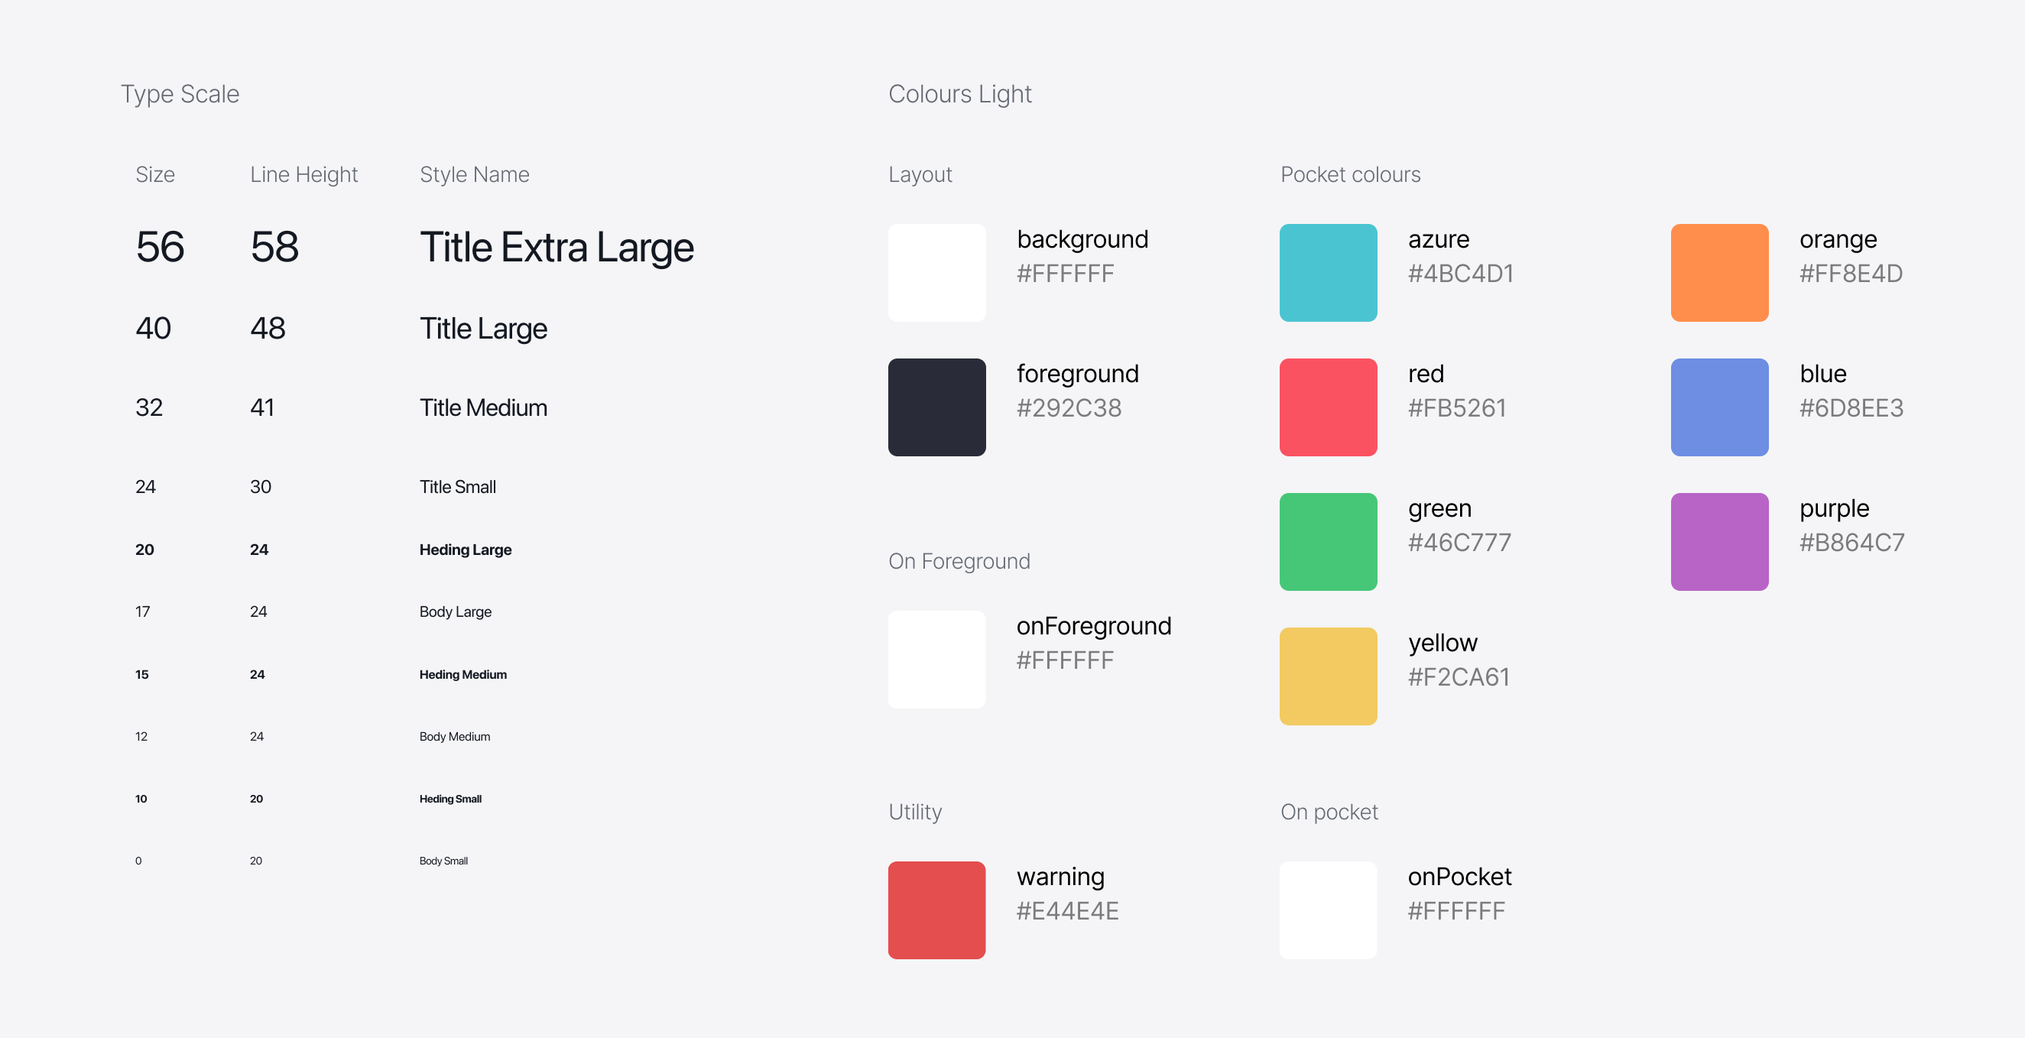Screen dimensions: 2025x1038
Task: Click the Pocket colours group label
Action: [x=1351, y=174]
